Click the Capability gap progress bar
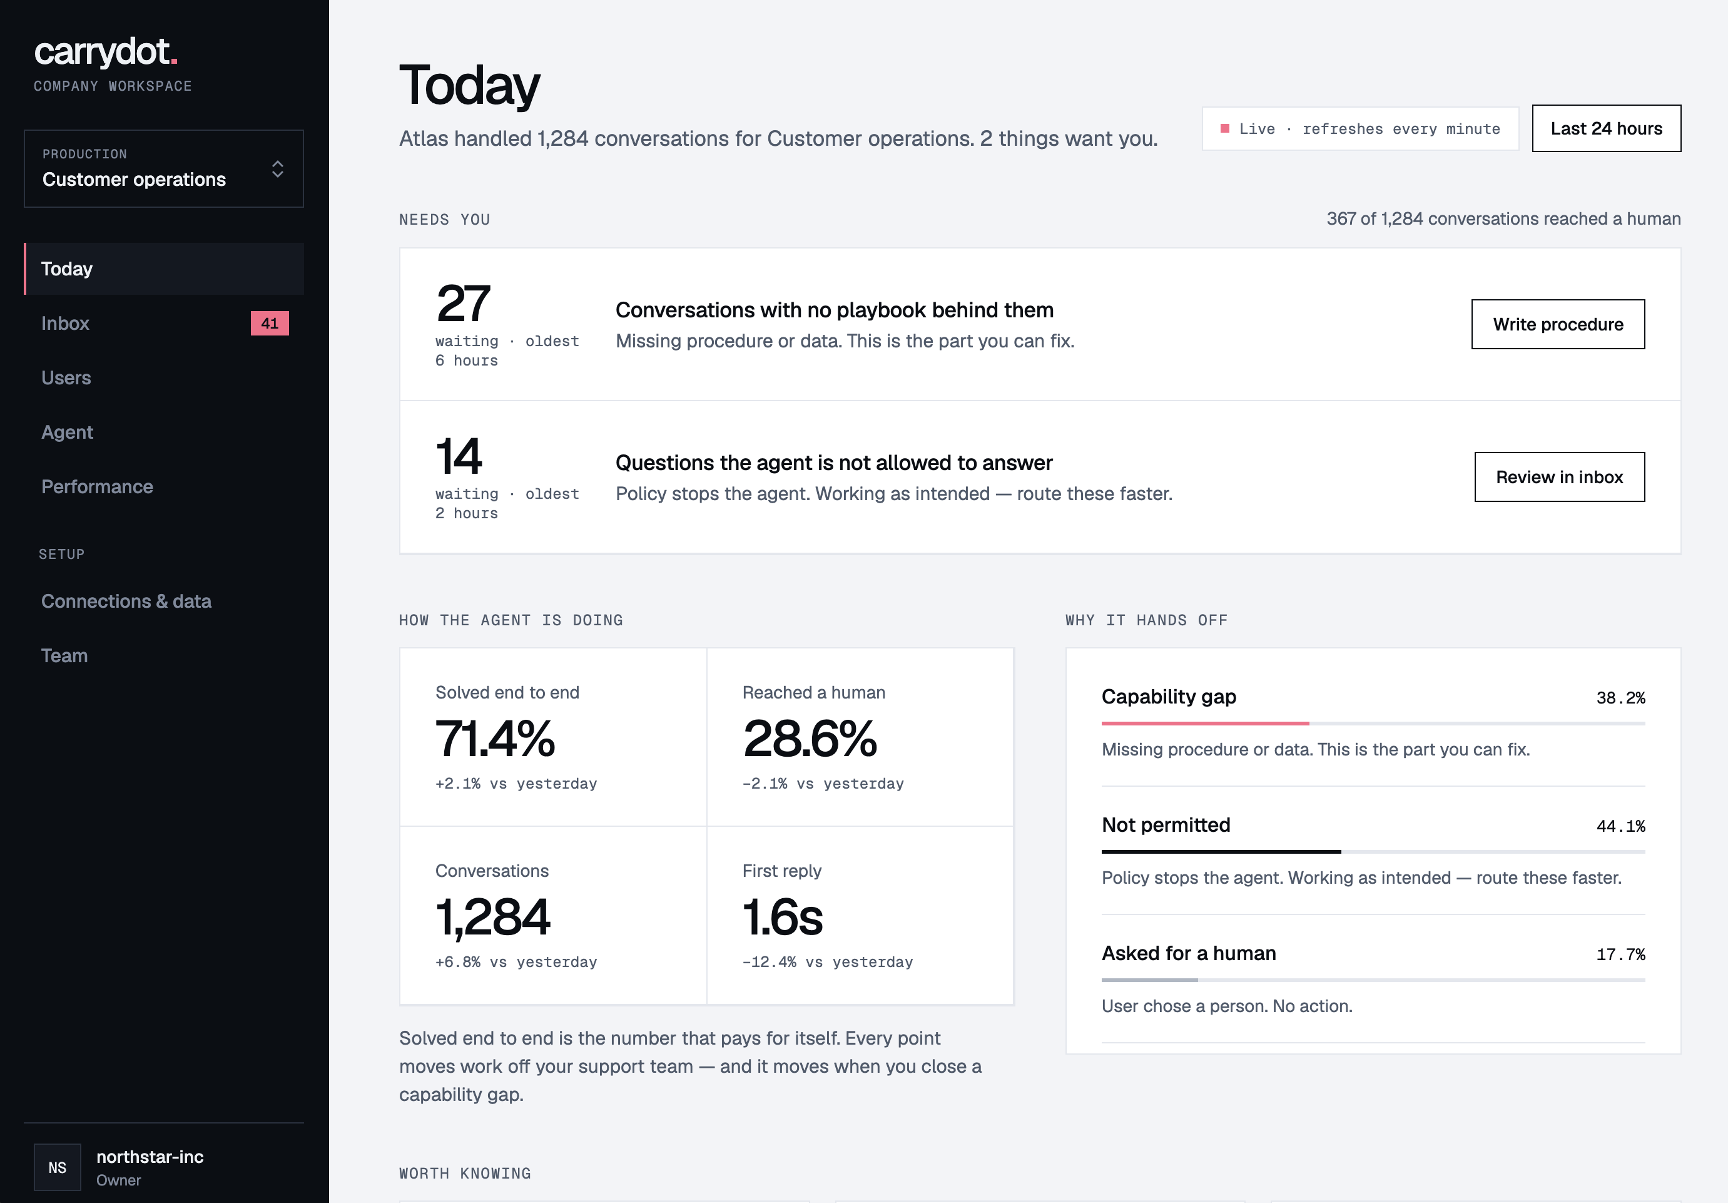The image size is (1728, 1203). pyautogui.click(x=1373, y=724)
